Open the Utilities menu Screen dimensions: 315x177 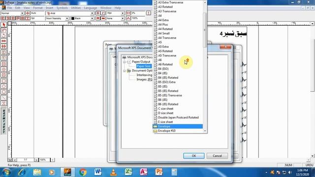tap(76, 8)
